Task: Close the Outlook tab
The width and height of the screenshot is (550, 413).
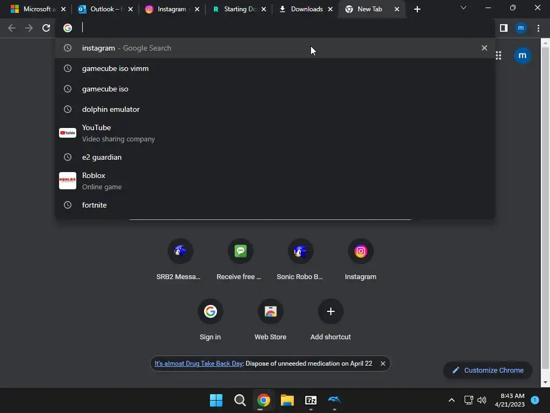Action: tap(131, 9)
